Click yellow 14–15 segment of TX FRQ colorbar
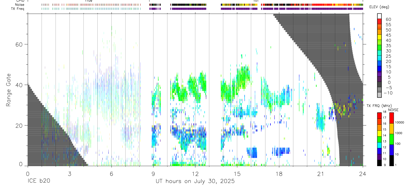The image size is (408, 188). pos(379,133)
